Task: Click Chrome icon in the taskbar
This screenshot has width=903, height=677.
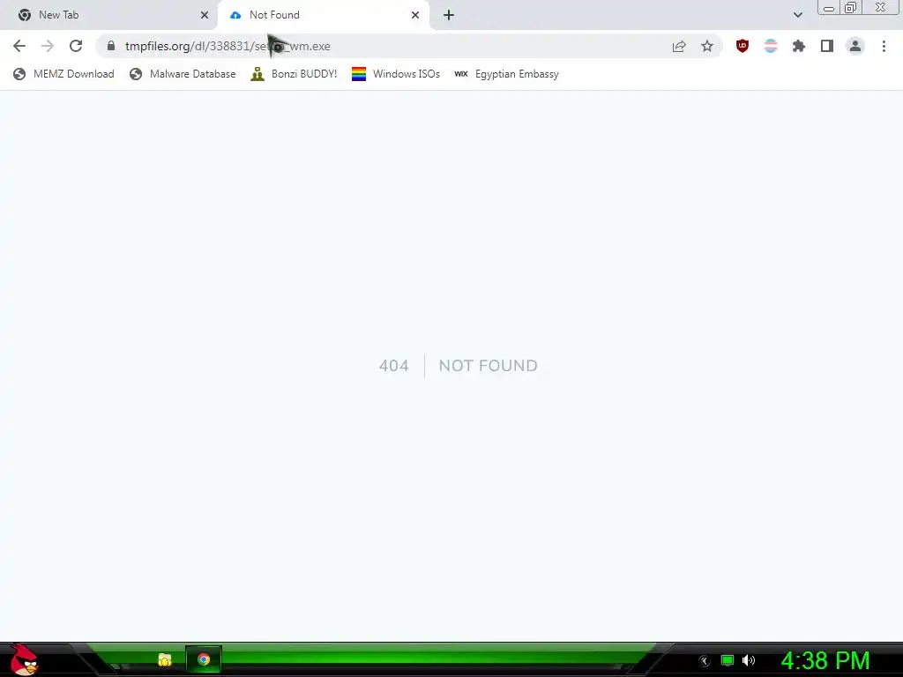Action: click(x=204, y=659)
